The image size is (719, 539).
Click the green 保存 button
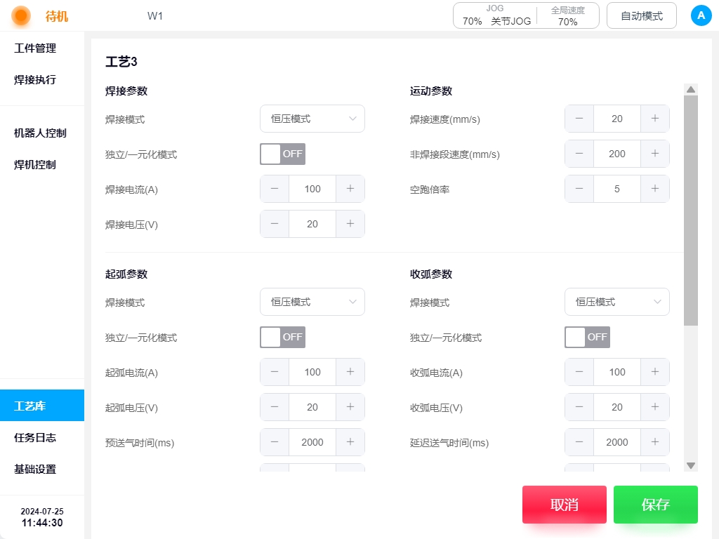tap(655, 505)
